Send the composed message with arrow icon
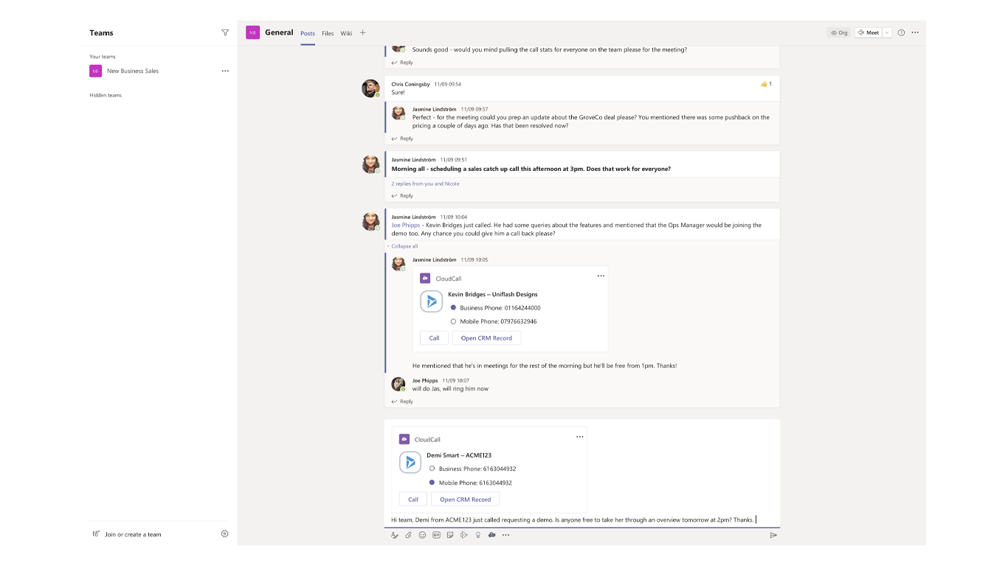 coord(773,535)
